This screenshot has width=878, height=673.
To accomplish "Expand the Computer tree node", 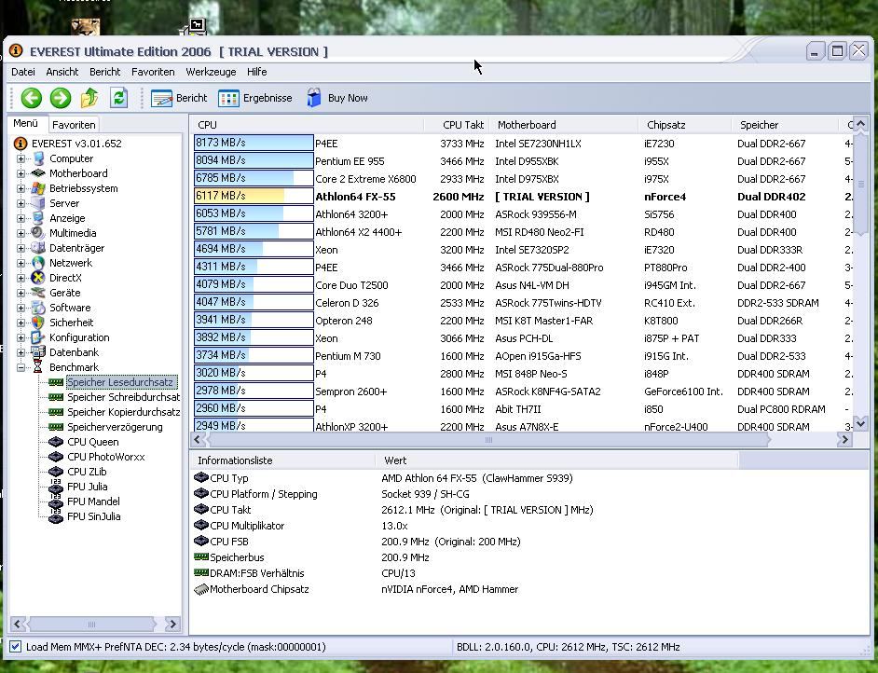I will tap(21, 158).
